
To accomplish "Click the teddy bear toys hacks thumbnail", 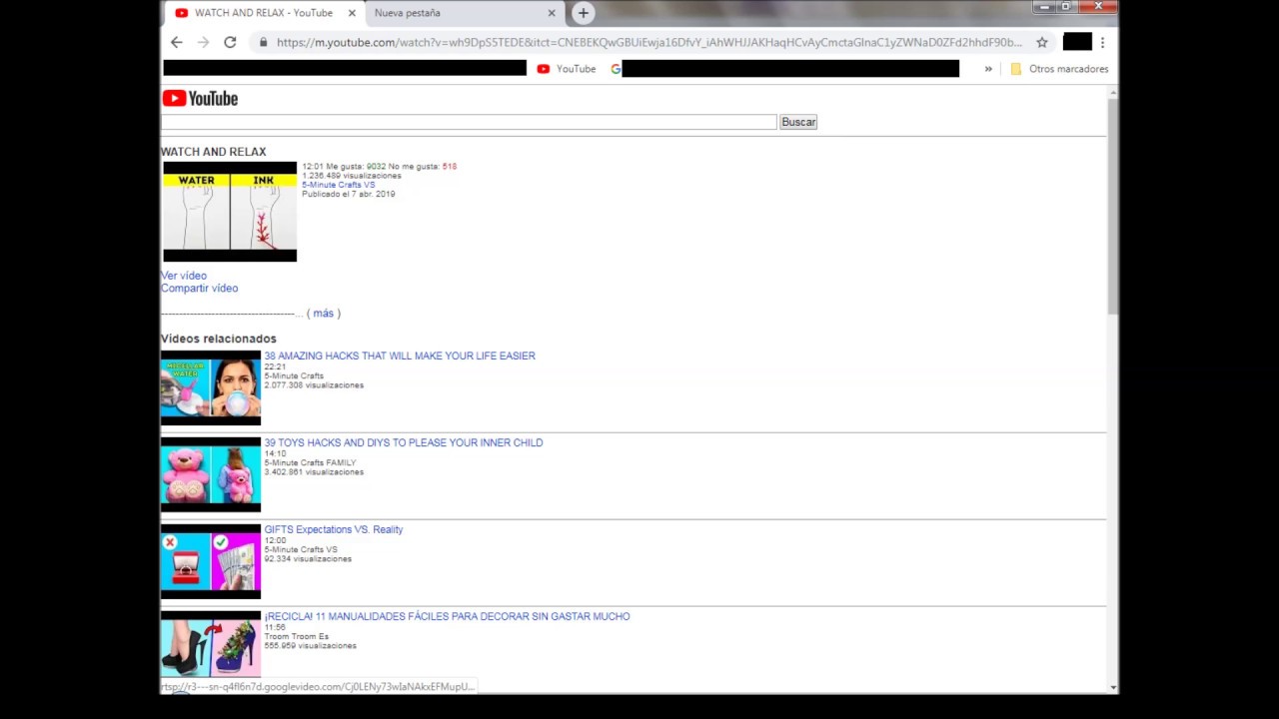I will [211, 474].
